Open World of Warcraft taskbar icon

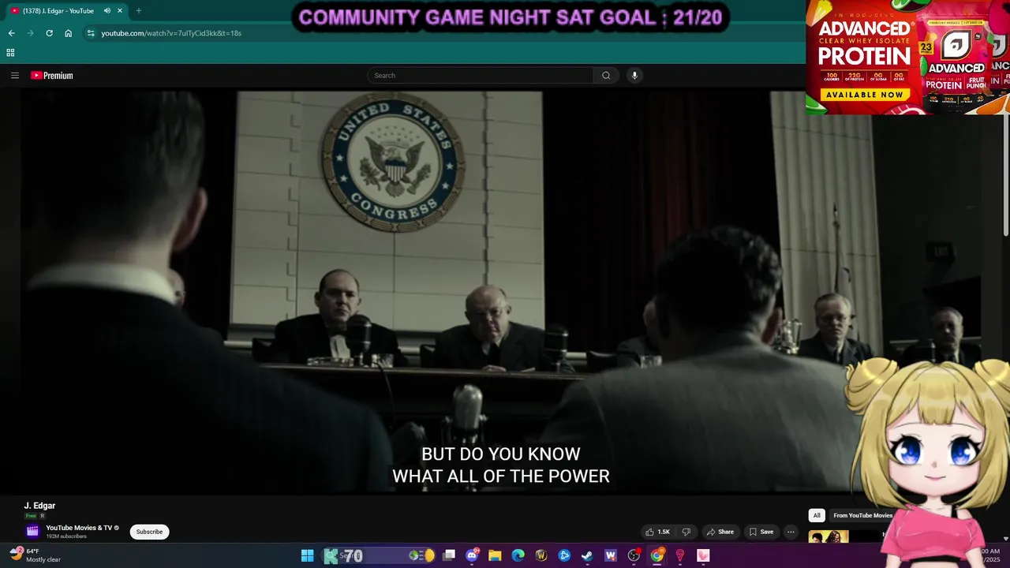coord(541,556)
